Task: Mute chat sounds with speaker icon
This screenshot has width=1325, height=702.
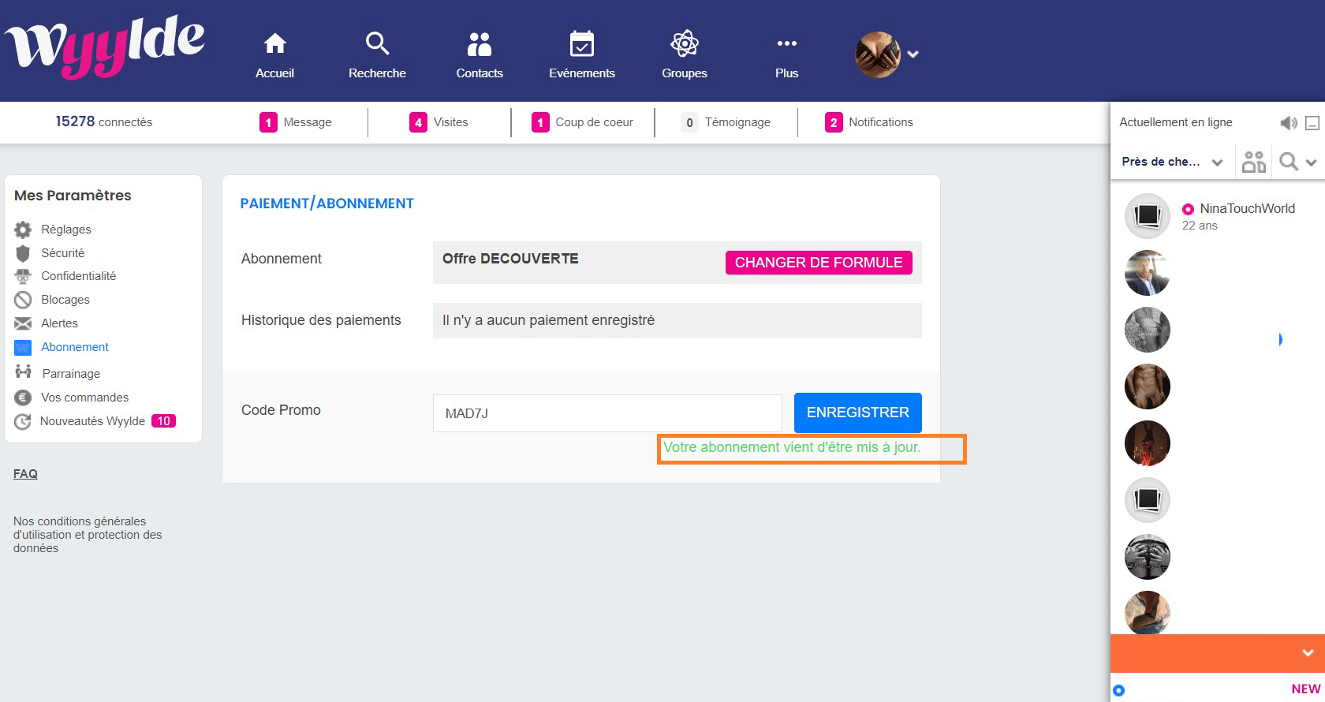Action: coord(1288,122)
